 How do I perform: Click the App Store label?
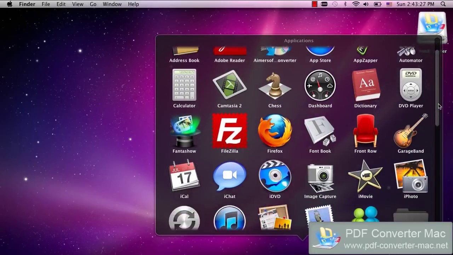pyautogui.click(x=320, y=61)
